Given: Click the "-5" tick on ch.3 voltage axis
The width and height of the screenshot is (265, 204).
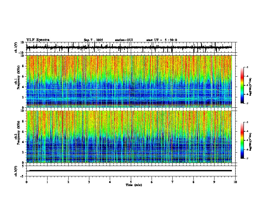Looking at the screenshot, I should 23,176.
